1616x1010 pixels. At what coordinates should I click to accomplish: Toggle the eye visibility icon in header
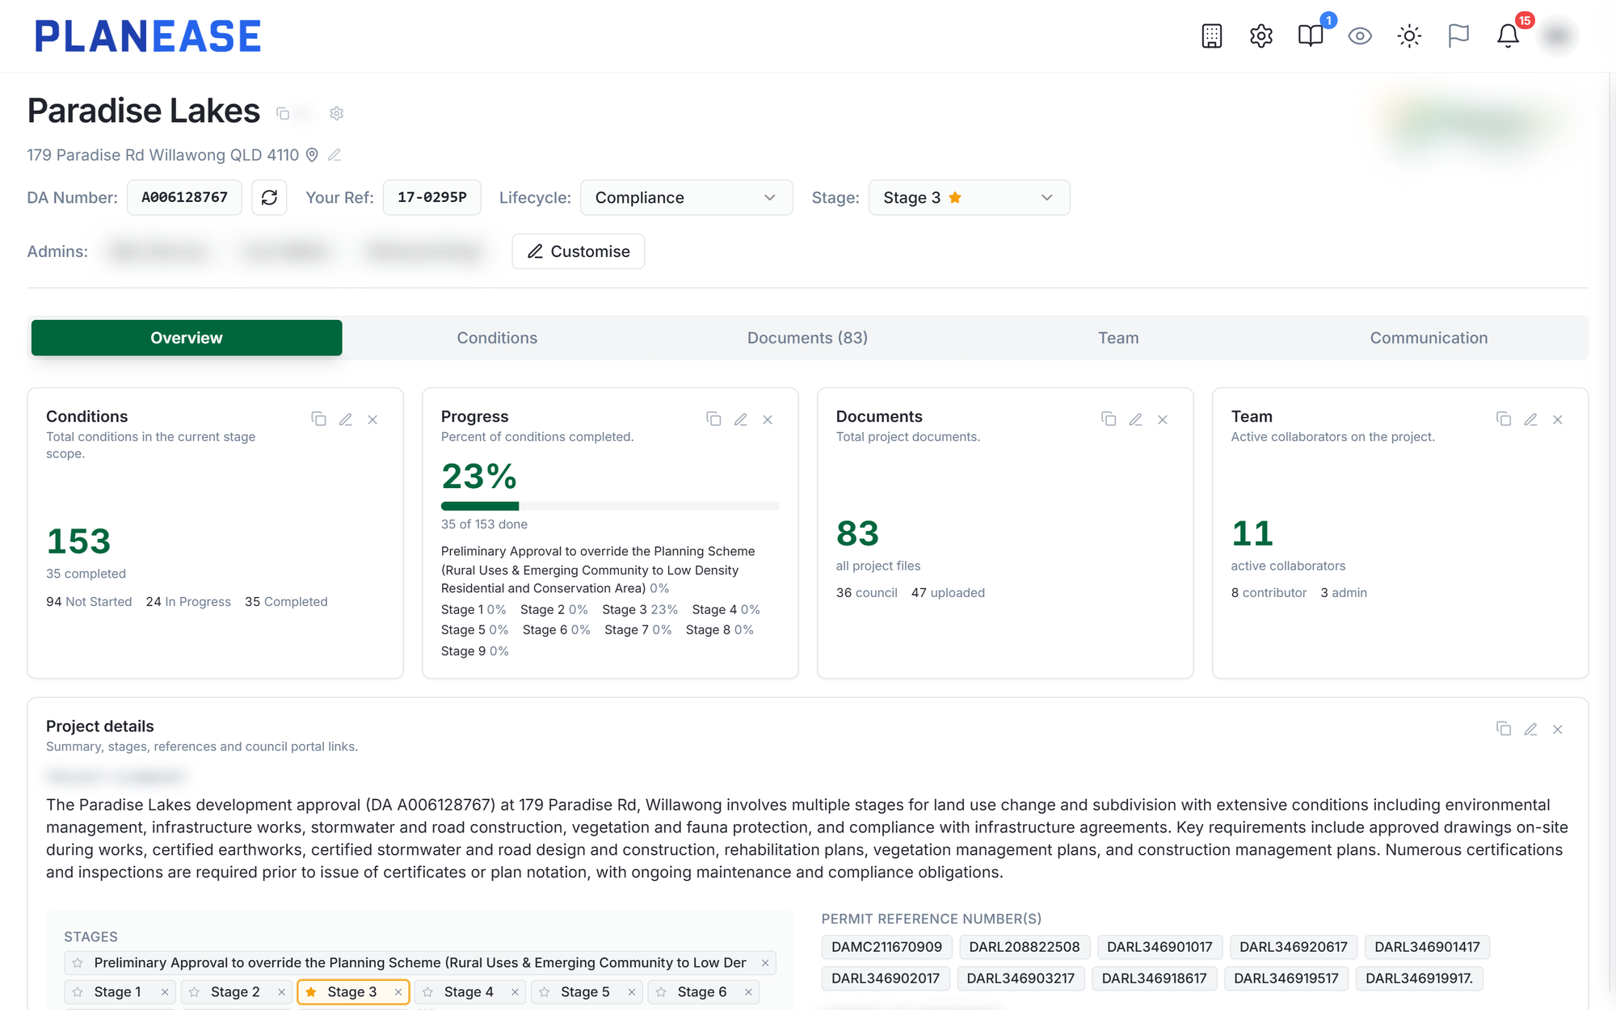pos(1360,36)
